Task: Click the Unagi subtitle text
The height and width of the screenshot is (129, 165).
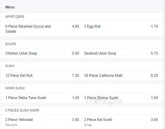Action: click(88, 125)
